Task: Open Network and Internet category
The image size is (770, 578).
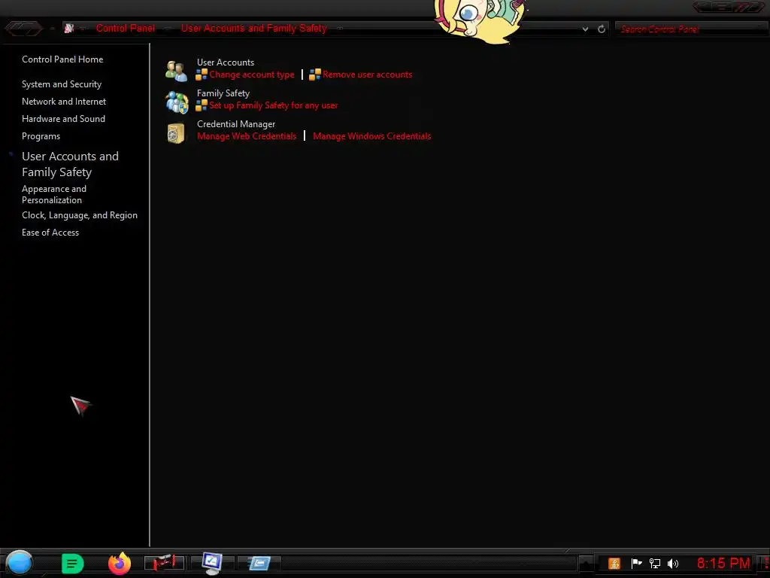Action: point(64,102)
